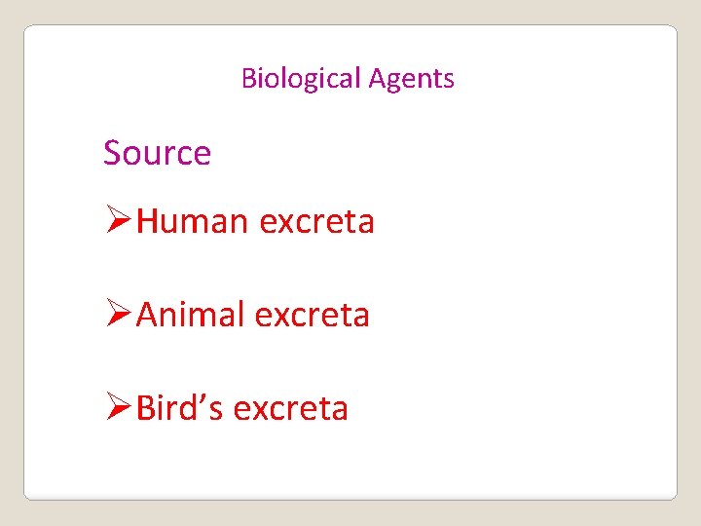Click the arrow bullet before Human excreta
Screen dimensions: 701x526
pos(119,219)
